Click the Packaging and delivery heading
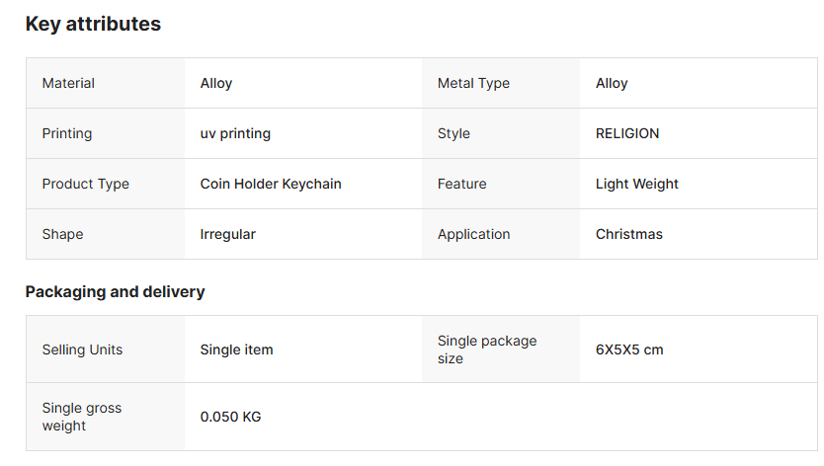The image size is (824, 466). 115,291
